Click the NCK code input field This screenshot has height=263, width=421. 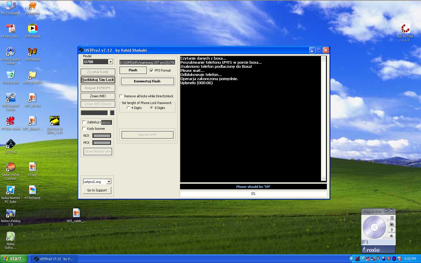(102, 136)
